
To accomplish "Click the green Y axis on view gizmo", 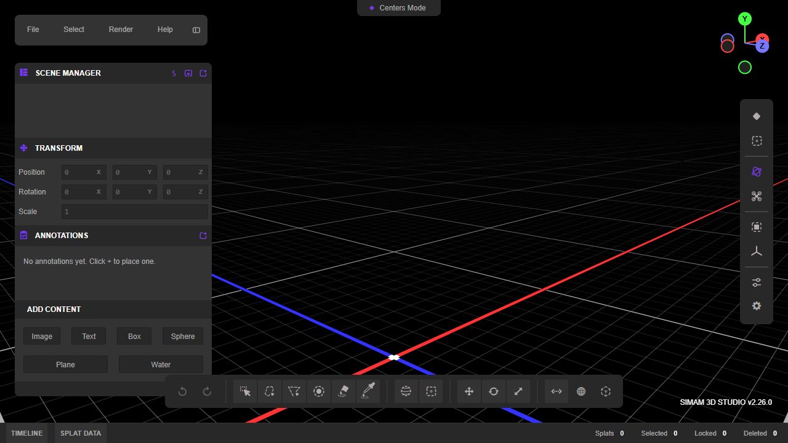I will pyautogui.click(x=745, y=19).
